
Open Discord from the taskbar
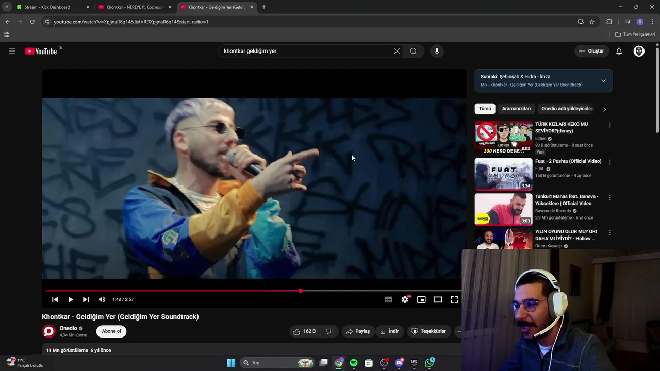point(399,363)
